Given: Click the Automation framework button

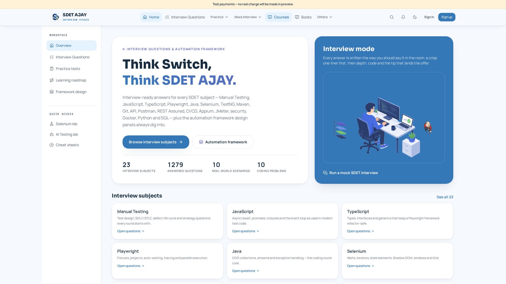Looking at the screenshot, I should [223, 142].
